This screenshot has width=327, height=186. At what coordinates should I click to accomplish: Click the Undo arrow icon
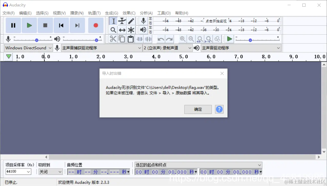[x=161, y=39]
